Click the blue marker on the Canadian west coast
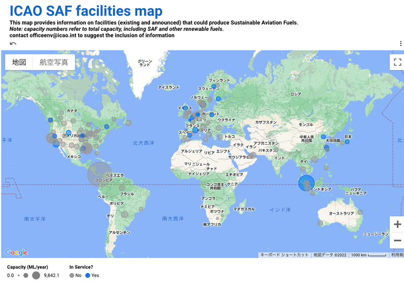Viewport: 404px width, 286px height. click(x=50, y=120)
